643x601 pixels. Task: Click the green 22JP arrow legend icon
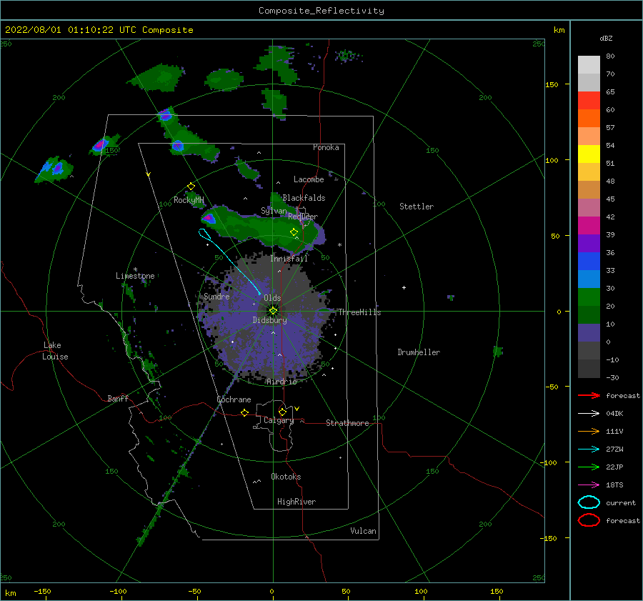click(589, 467)
